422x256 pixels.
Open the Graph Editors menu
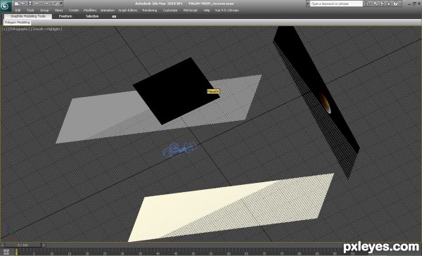pos(128,11)
